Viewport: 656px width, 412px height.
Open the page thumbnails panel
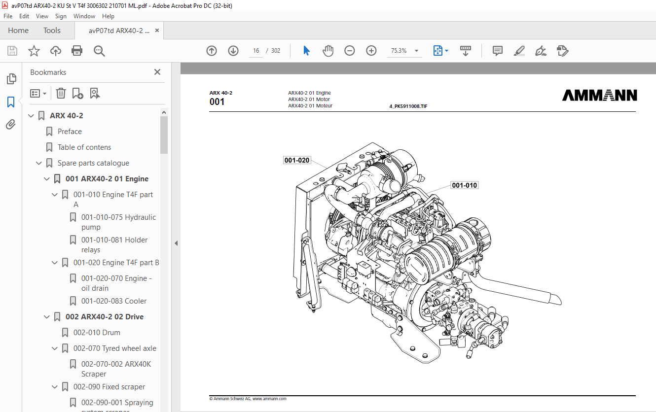click(x=11, y=79)
